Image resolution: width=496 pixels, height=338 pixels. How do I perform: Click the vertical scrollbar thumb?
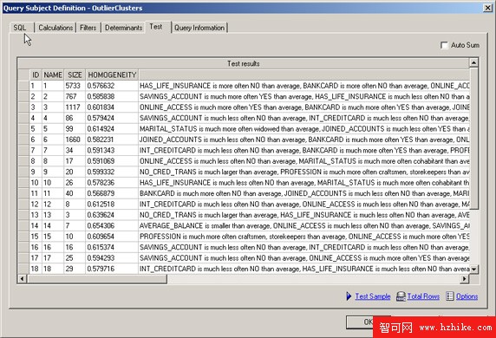(x=473, y=138)
